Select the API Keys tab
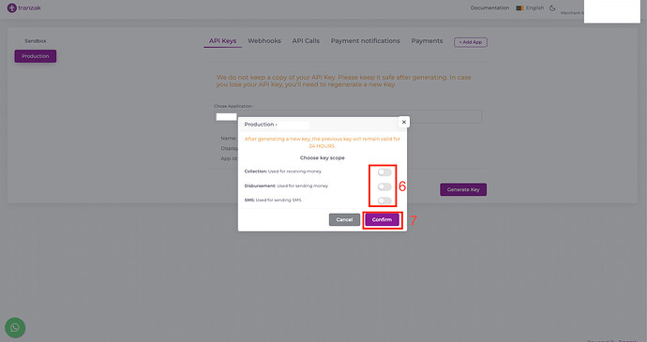The width and height of the screenshot is (647, 342). coord(222,41)
